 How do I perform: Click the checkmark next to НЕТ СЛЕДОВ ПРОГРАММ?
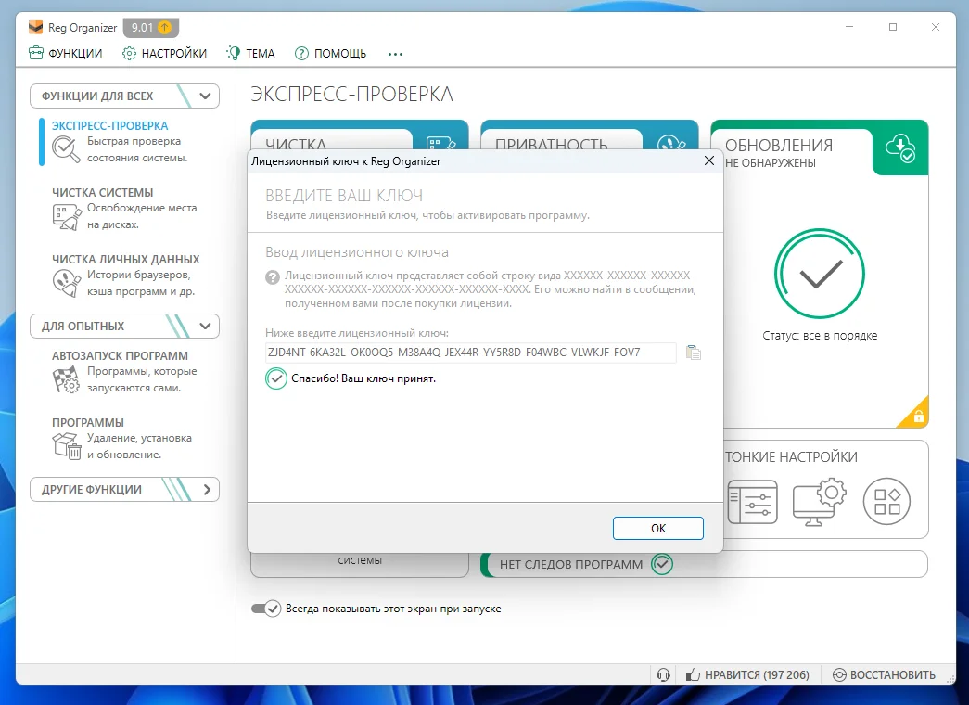coord(662,564)
